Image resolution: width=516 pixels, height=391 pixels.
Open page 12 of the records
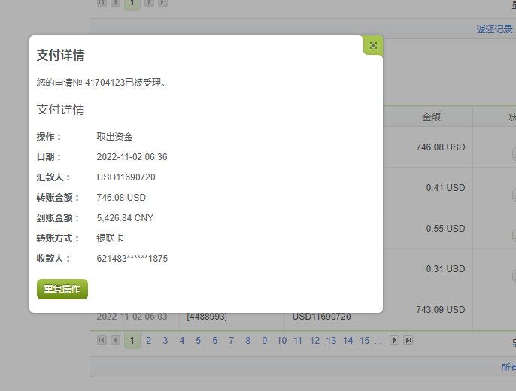pos(314,341)
